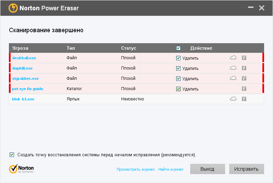The width and height of the screenshot is (273, 183).
Task: Click the Сканирование завершено heading
Action: tap(46, 30)
